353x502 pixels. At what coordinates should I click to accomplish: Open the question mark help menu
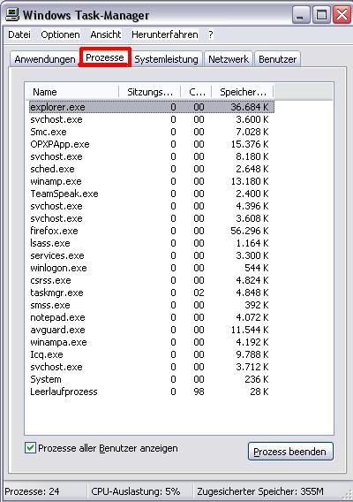click(x=210, y=34)
